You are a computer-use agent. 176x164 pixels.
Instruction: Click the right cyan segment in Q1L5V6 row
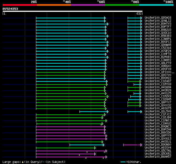click(134, 111)
